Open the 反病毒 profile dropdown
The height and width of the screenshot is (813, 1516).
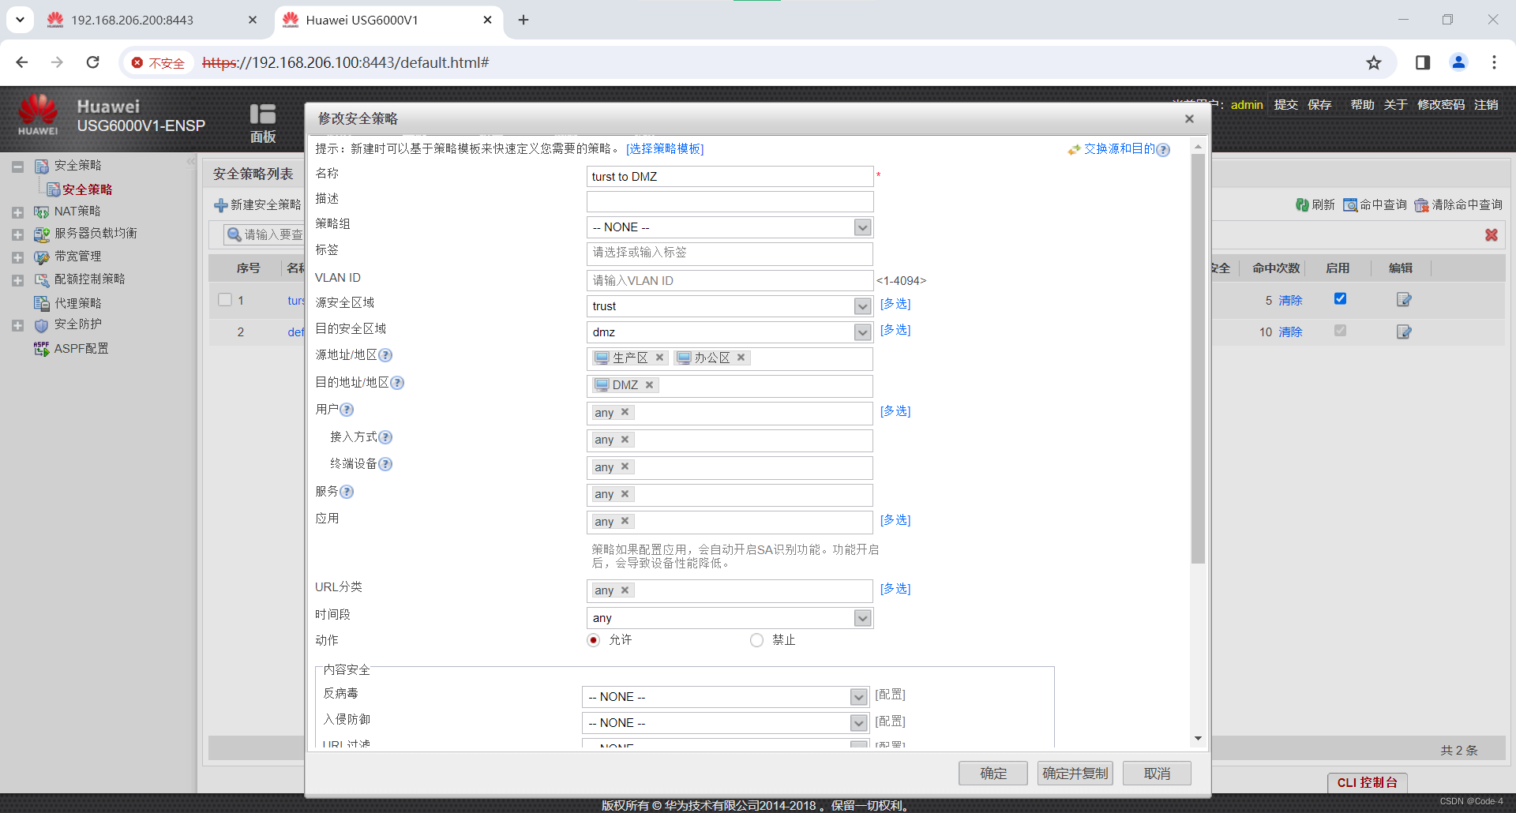click(859, 697)
